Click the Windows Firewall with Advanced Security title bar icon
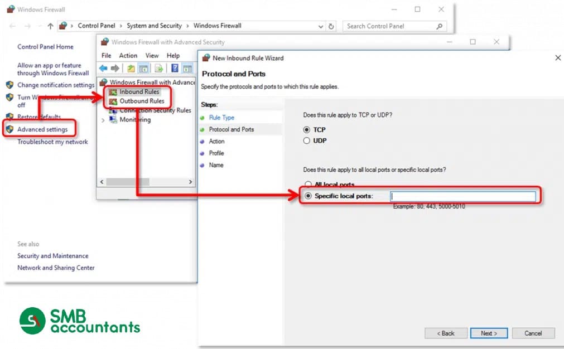 pos(105,42)
